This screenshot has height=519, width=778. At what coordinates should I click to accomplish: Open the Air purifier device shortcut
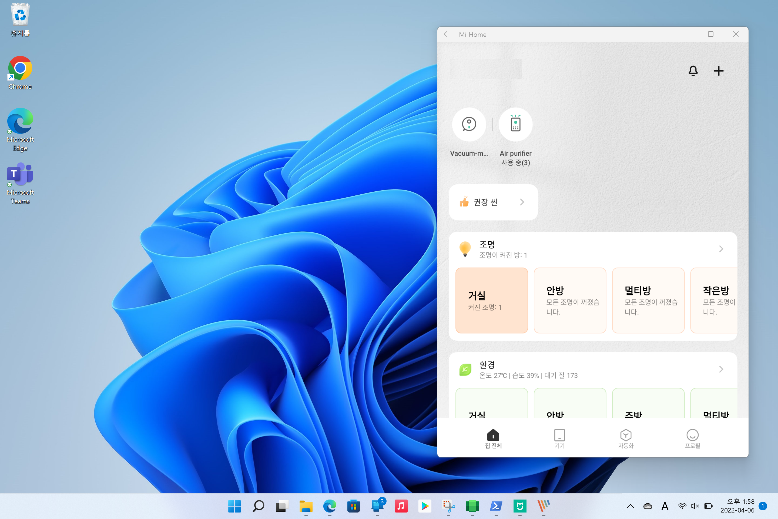pos(515,124)
